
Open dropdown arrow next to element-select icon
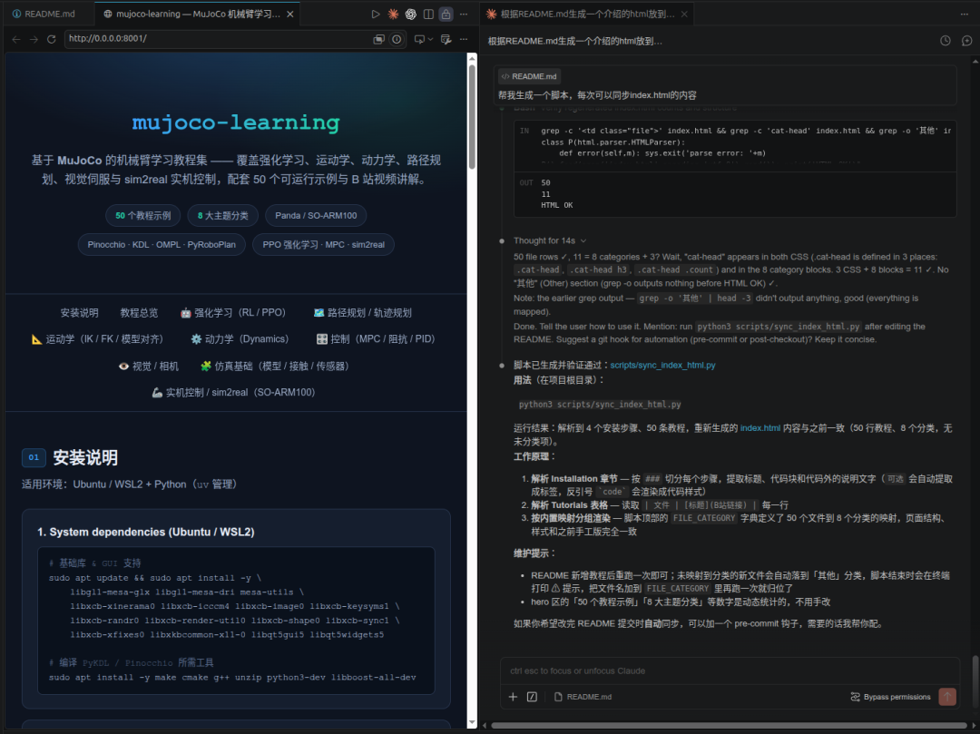click(x=430, y=39)
